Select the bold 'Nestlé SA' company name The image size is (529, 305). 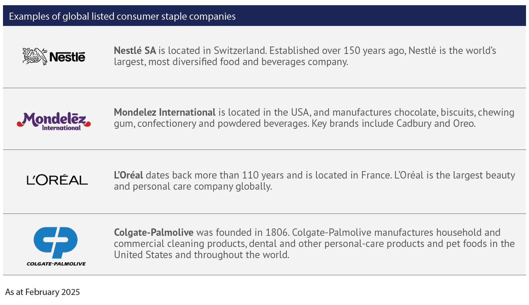135,51
